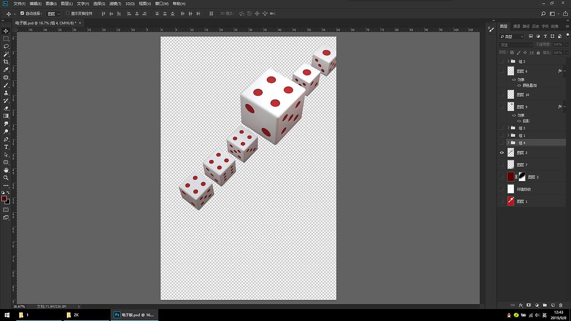The width and height of the screenshot is (571, 321).
Task: Link layers using the chain icon
Action: [513, 305]
